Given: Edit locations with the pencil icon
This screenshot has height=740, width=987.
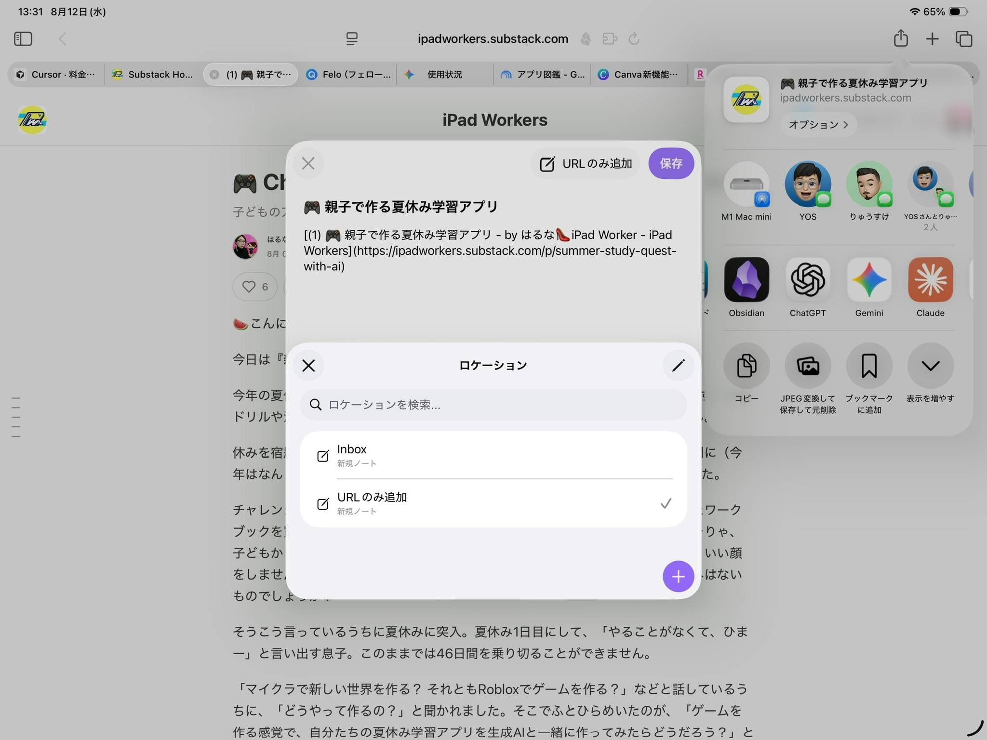Looking at the screenshot, I should click(x=679, y=366).
